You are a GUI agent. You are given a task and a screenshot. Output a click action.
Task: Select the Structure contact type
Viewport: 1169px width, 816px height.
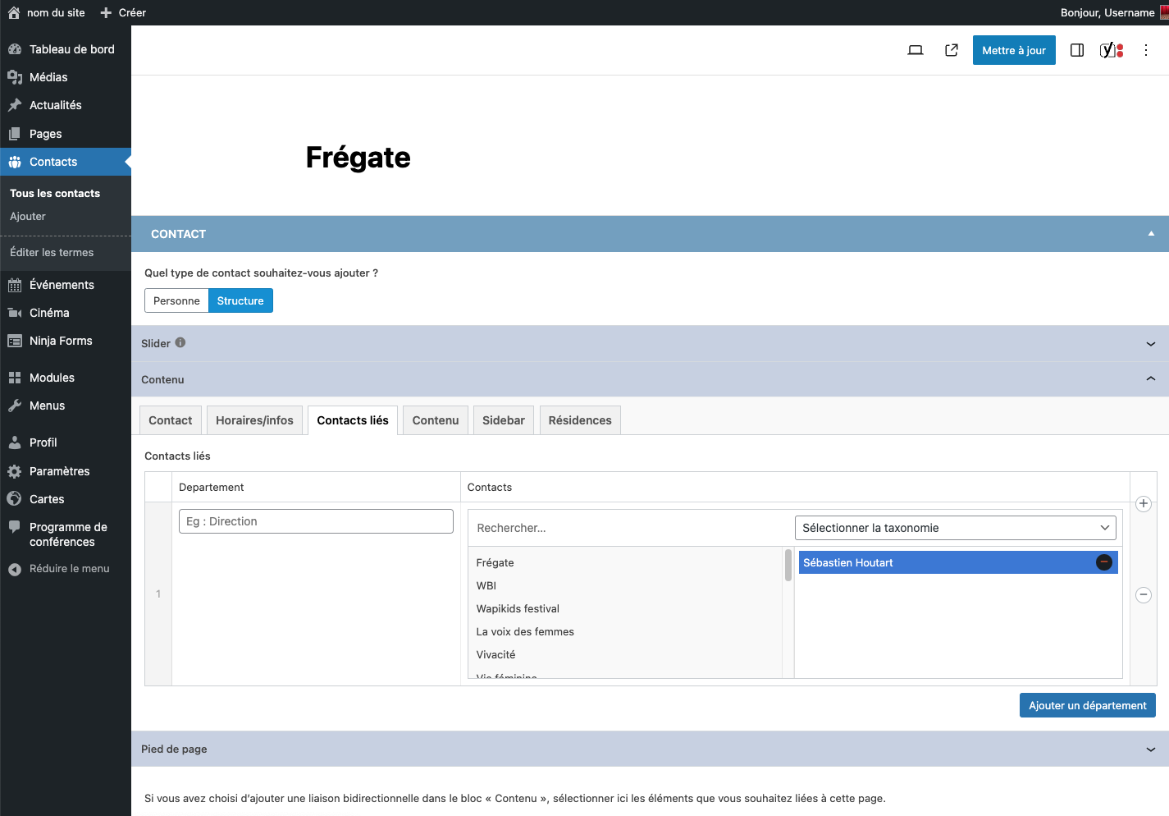240,300
